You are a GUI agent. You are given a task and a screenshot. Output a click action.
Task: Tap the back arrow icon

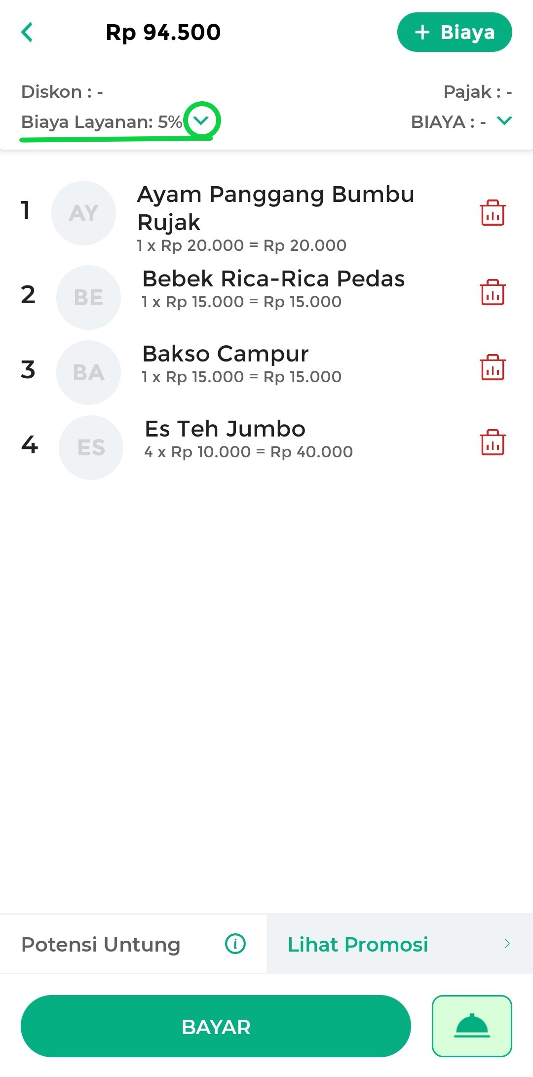27,33
